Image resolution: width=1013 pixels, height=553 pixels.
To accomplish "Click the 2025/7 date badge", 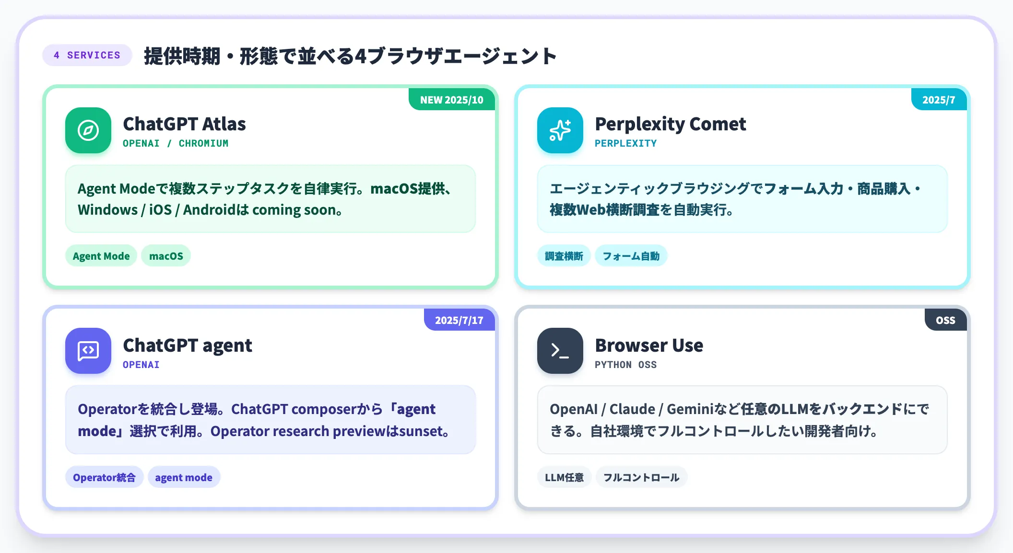I will [939, 100].
